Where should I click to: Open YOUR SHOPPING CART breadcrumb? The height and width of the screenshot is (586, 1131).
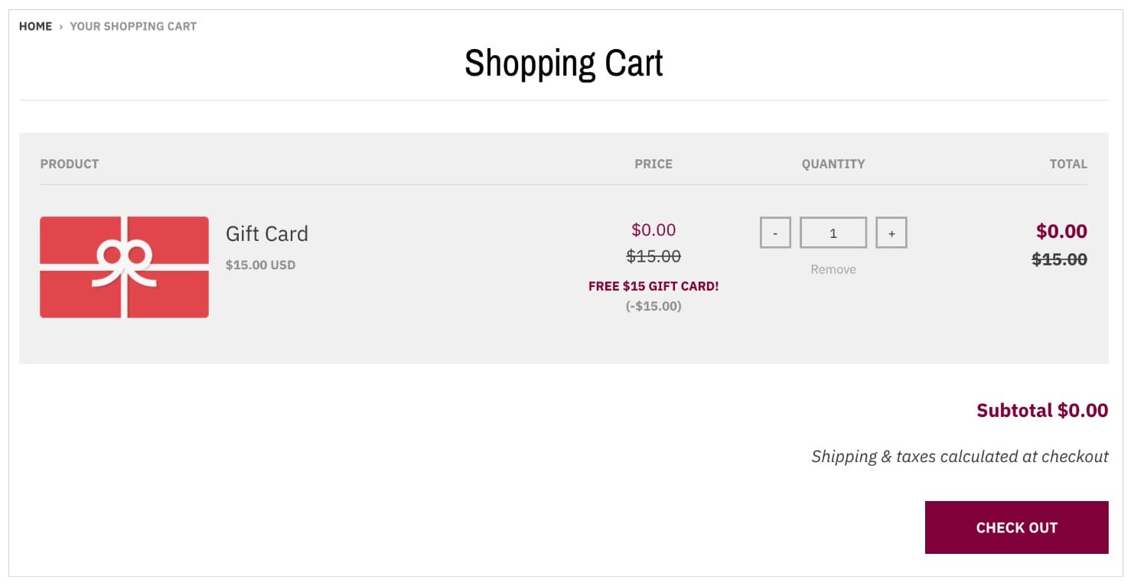point(133,25)
